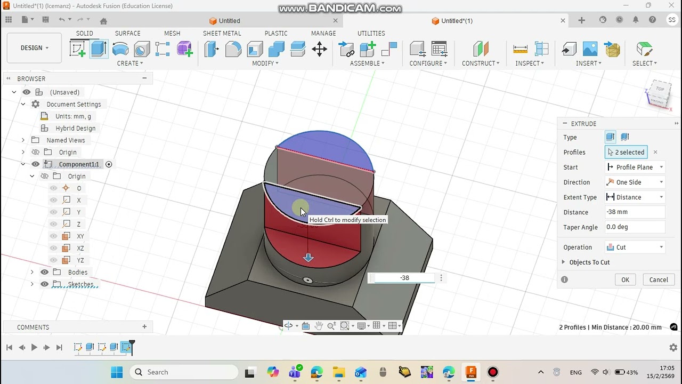682x384 pixels.
Task: Click the Distance -38 mm field
Action: (635, 212)
